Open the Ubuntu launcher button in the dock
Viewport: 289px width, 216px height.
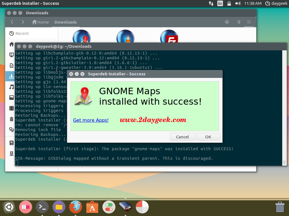[9, 207]
